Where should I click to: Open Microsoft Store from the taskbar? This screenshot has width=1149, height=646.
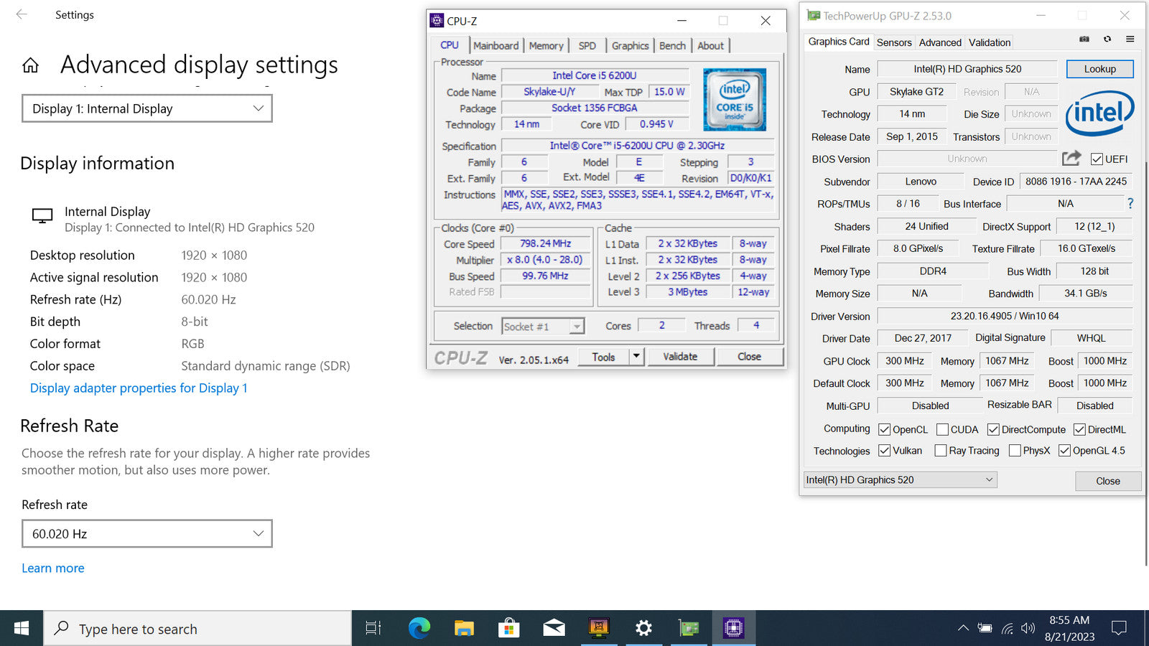pos(509,629)
